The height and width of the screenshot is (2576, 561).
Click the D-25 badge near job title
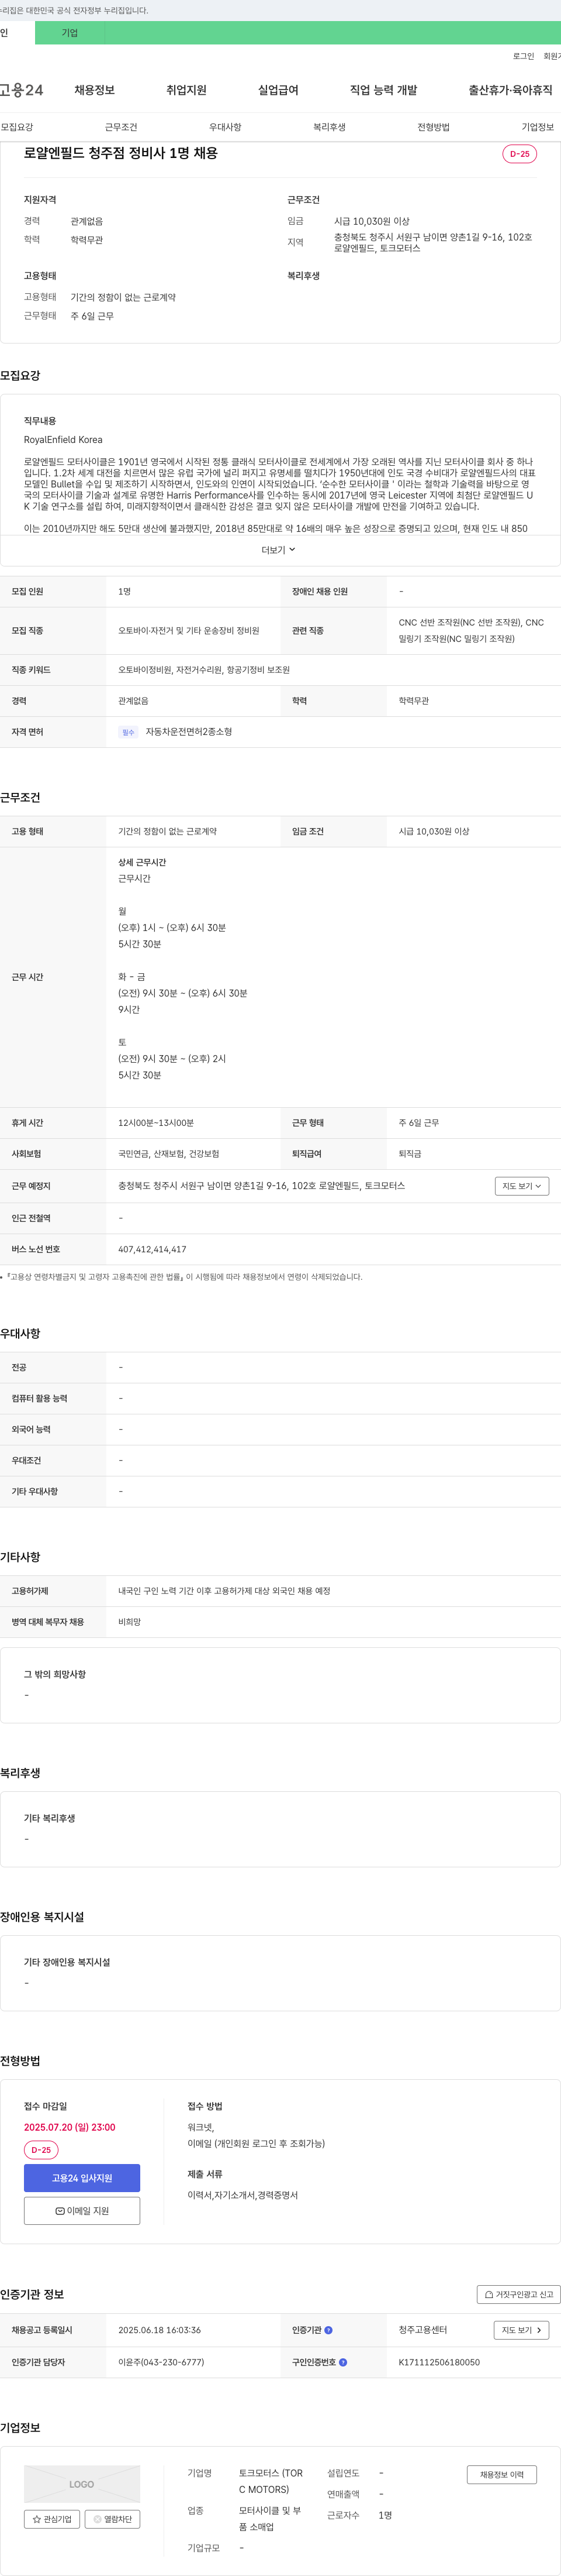tap(519, 154)
